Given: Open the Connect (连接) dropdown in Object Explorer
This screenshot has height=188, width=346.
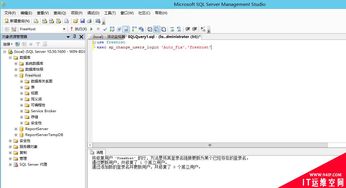Looking at the screenshot, I should (x=8, y=44).
